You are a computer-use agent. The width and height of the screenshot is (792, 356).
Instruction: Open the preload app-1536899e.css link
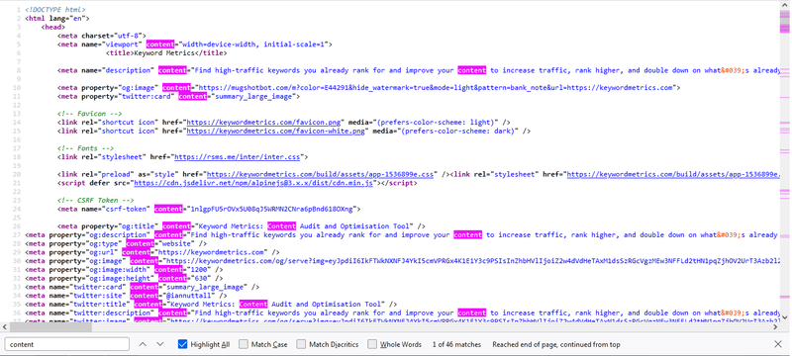point(314,175)
